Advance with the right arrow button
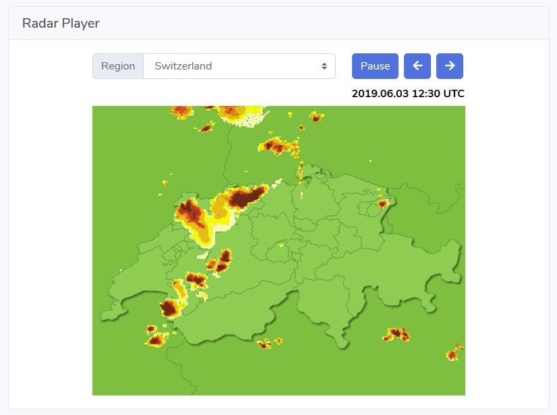Image resolution: width=557 pixels, height=415 pixels. click(449, 66)
